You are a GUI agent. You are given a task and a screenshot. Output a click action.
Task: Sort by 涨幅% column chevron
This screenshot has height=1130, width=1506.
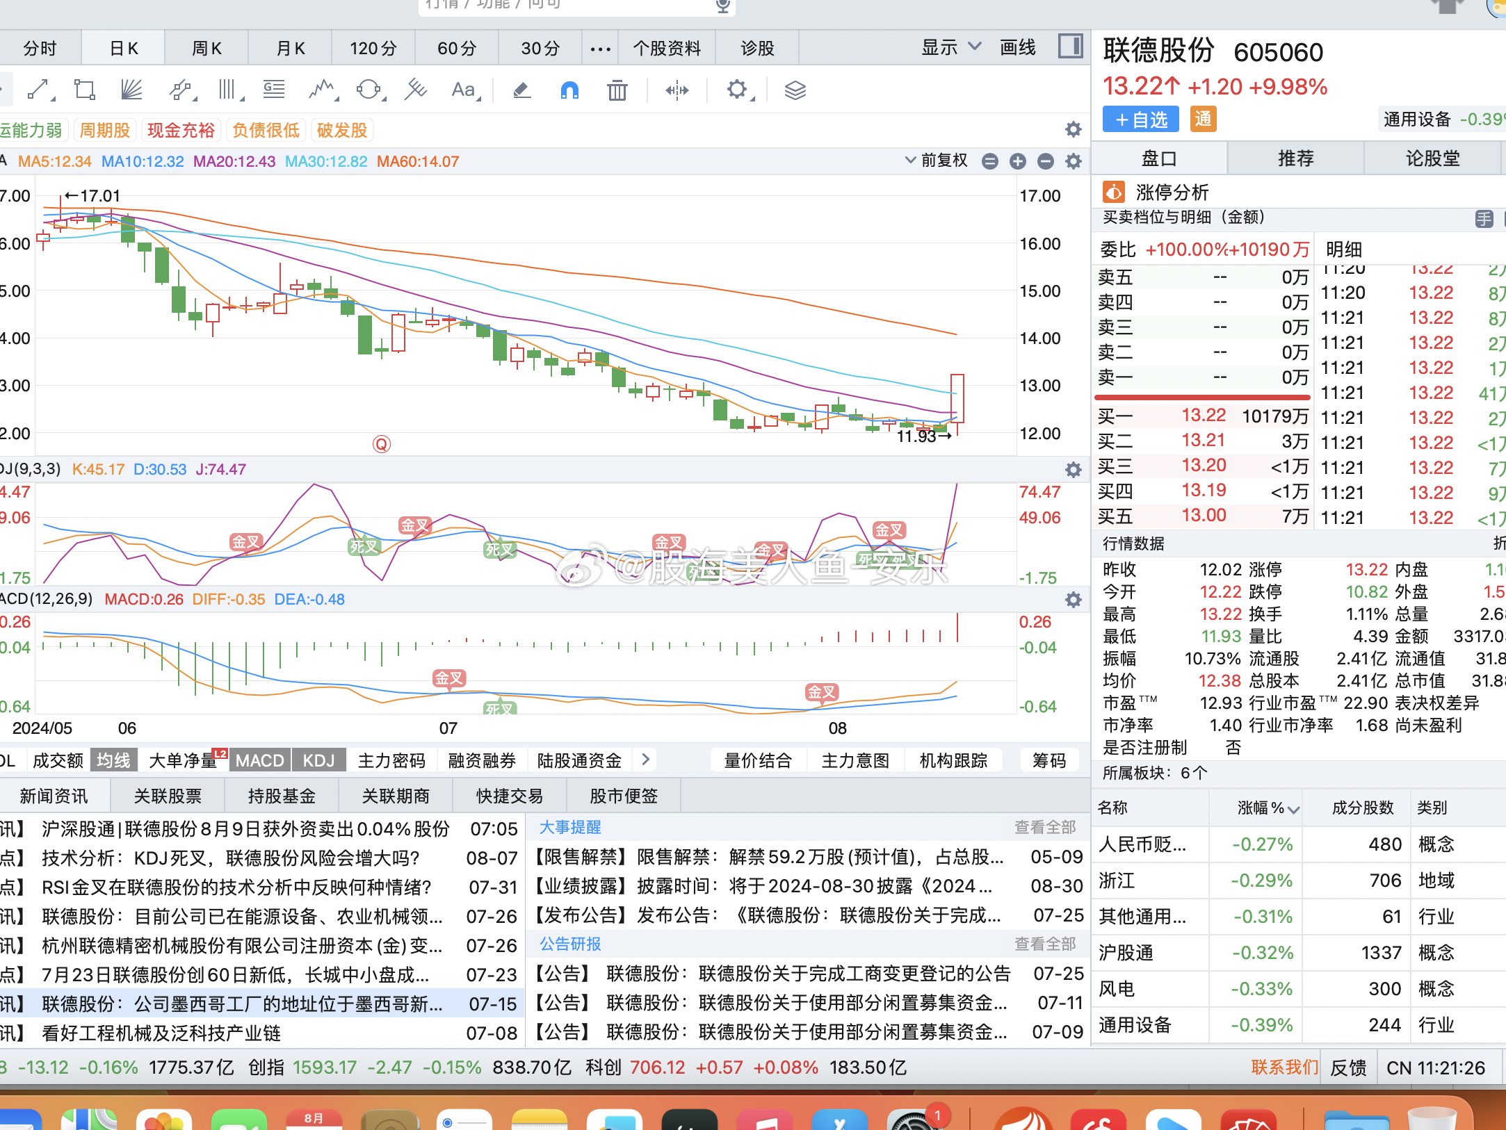(x=1293, y=809)
